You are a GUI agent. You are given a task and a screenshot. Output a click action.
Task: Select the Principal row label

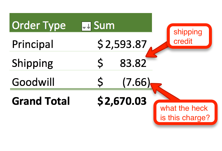(33, 44)
